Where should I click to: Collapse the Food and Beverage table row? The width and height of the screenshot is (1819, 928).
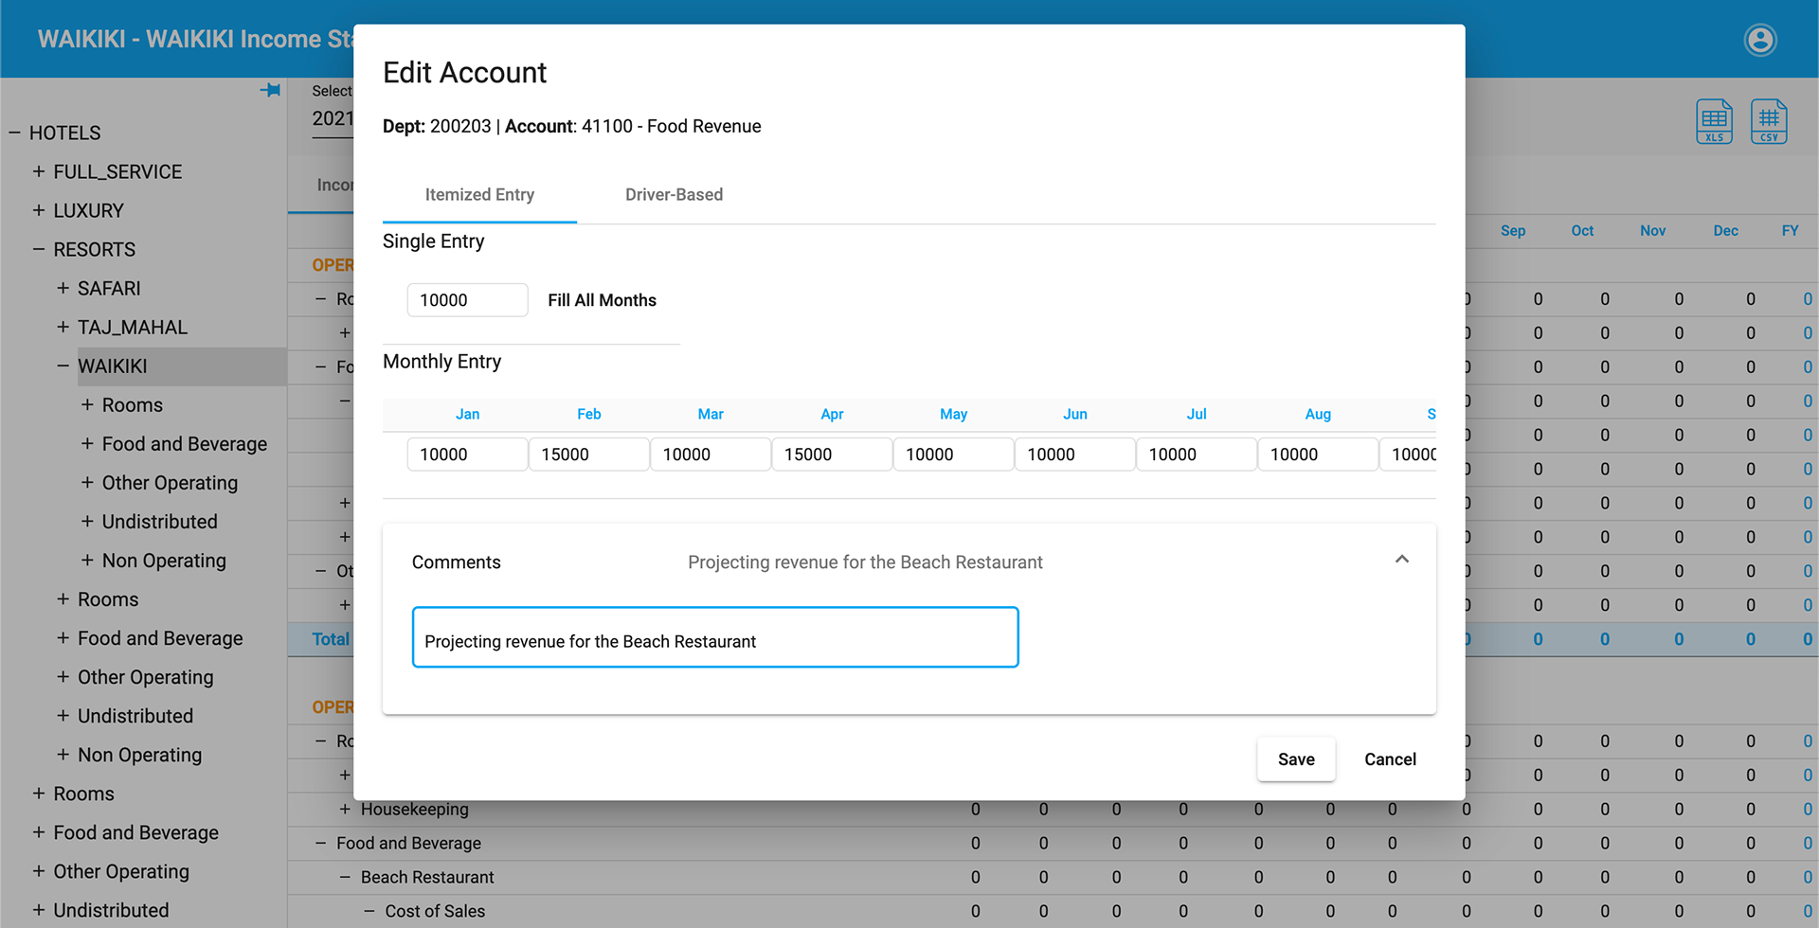[321, 844]
